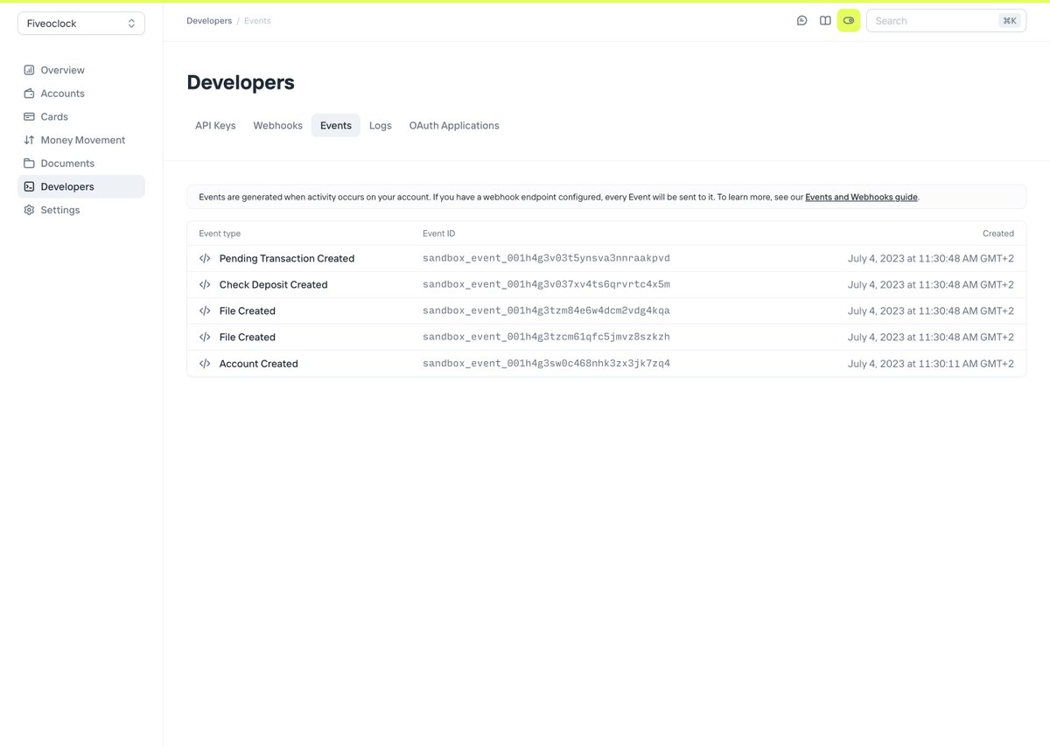This screenshot has height=746, width=1050.
Task: Open Settings with the gear icon
Action: (30, 209)
